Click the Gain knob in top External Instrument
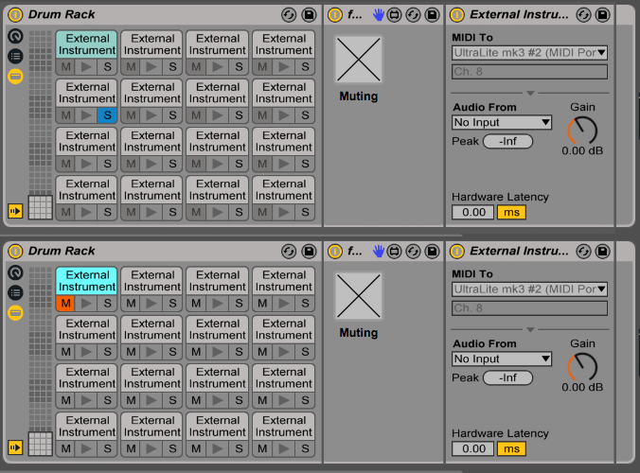Screen dimensions: 640x473 (583, 131)
